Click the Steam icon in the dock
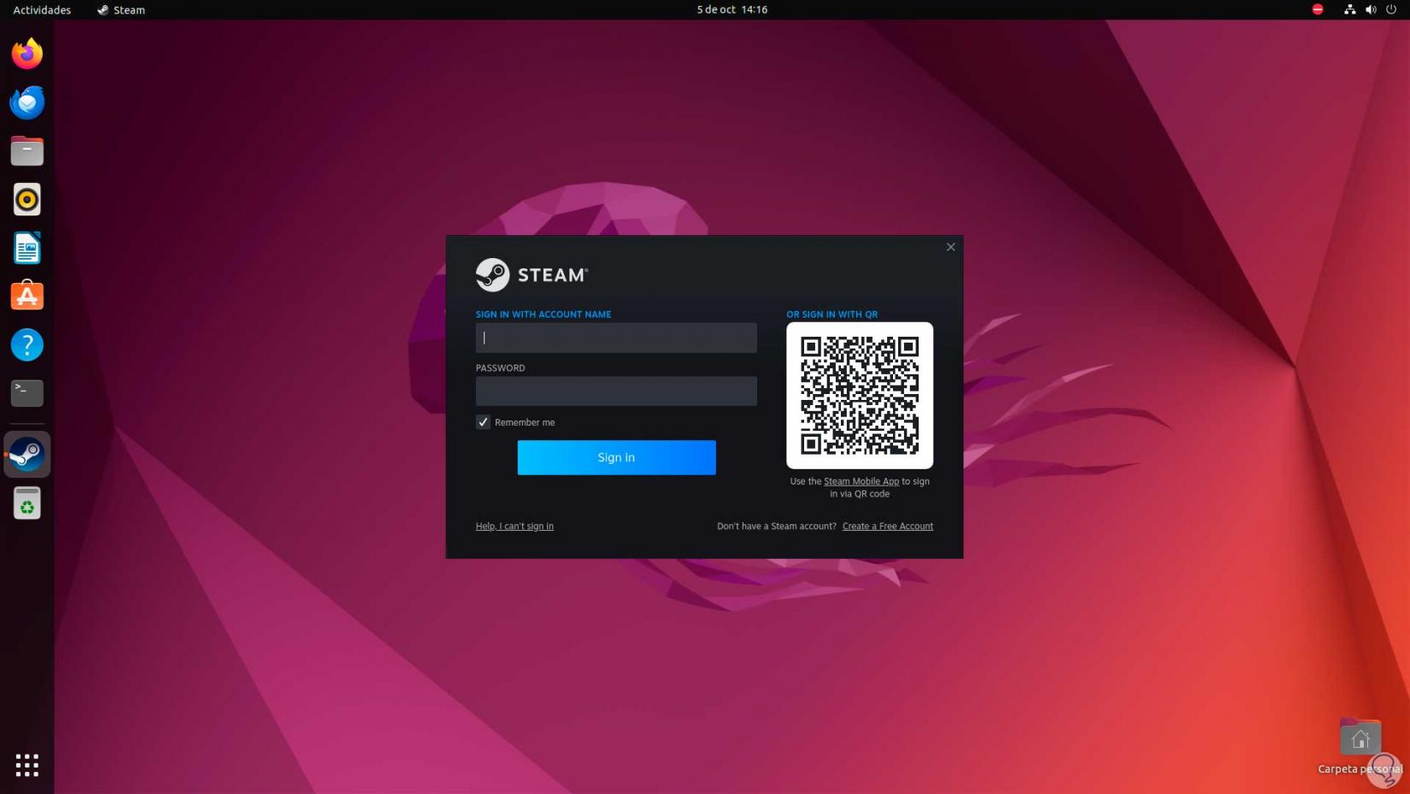The height and width of the screenshot is (794, 1410). point(27,455)
